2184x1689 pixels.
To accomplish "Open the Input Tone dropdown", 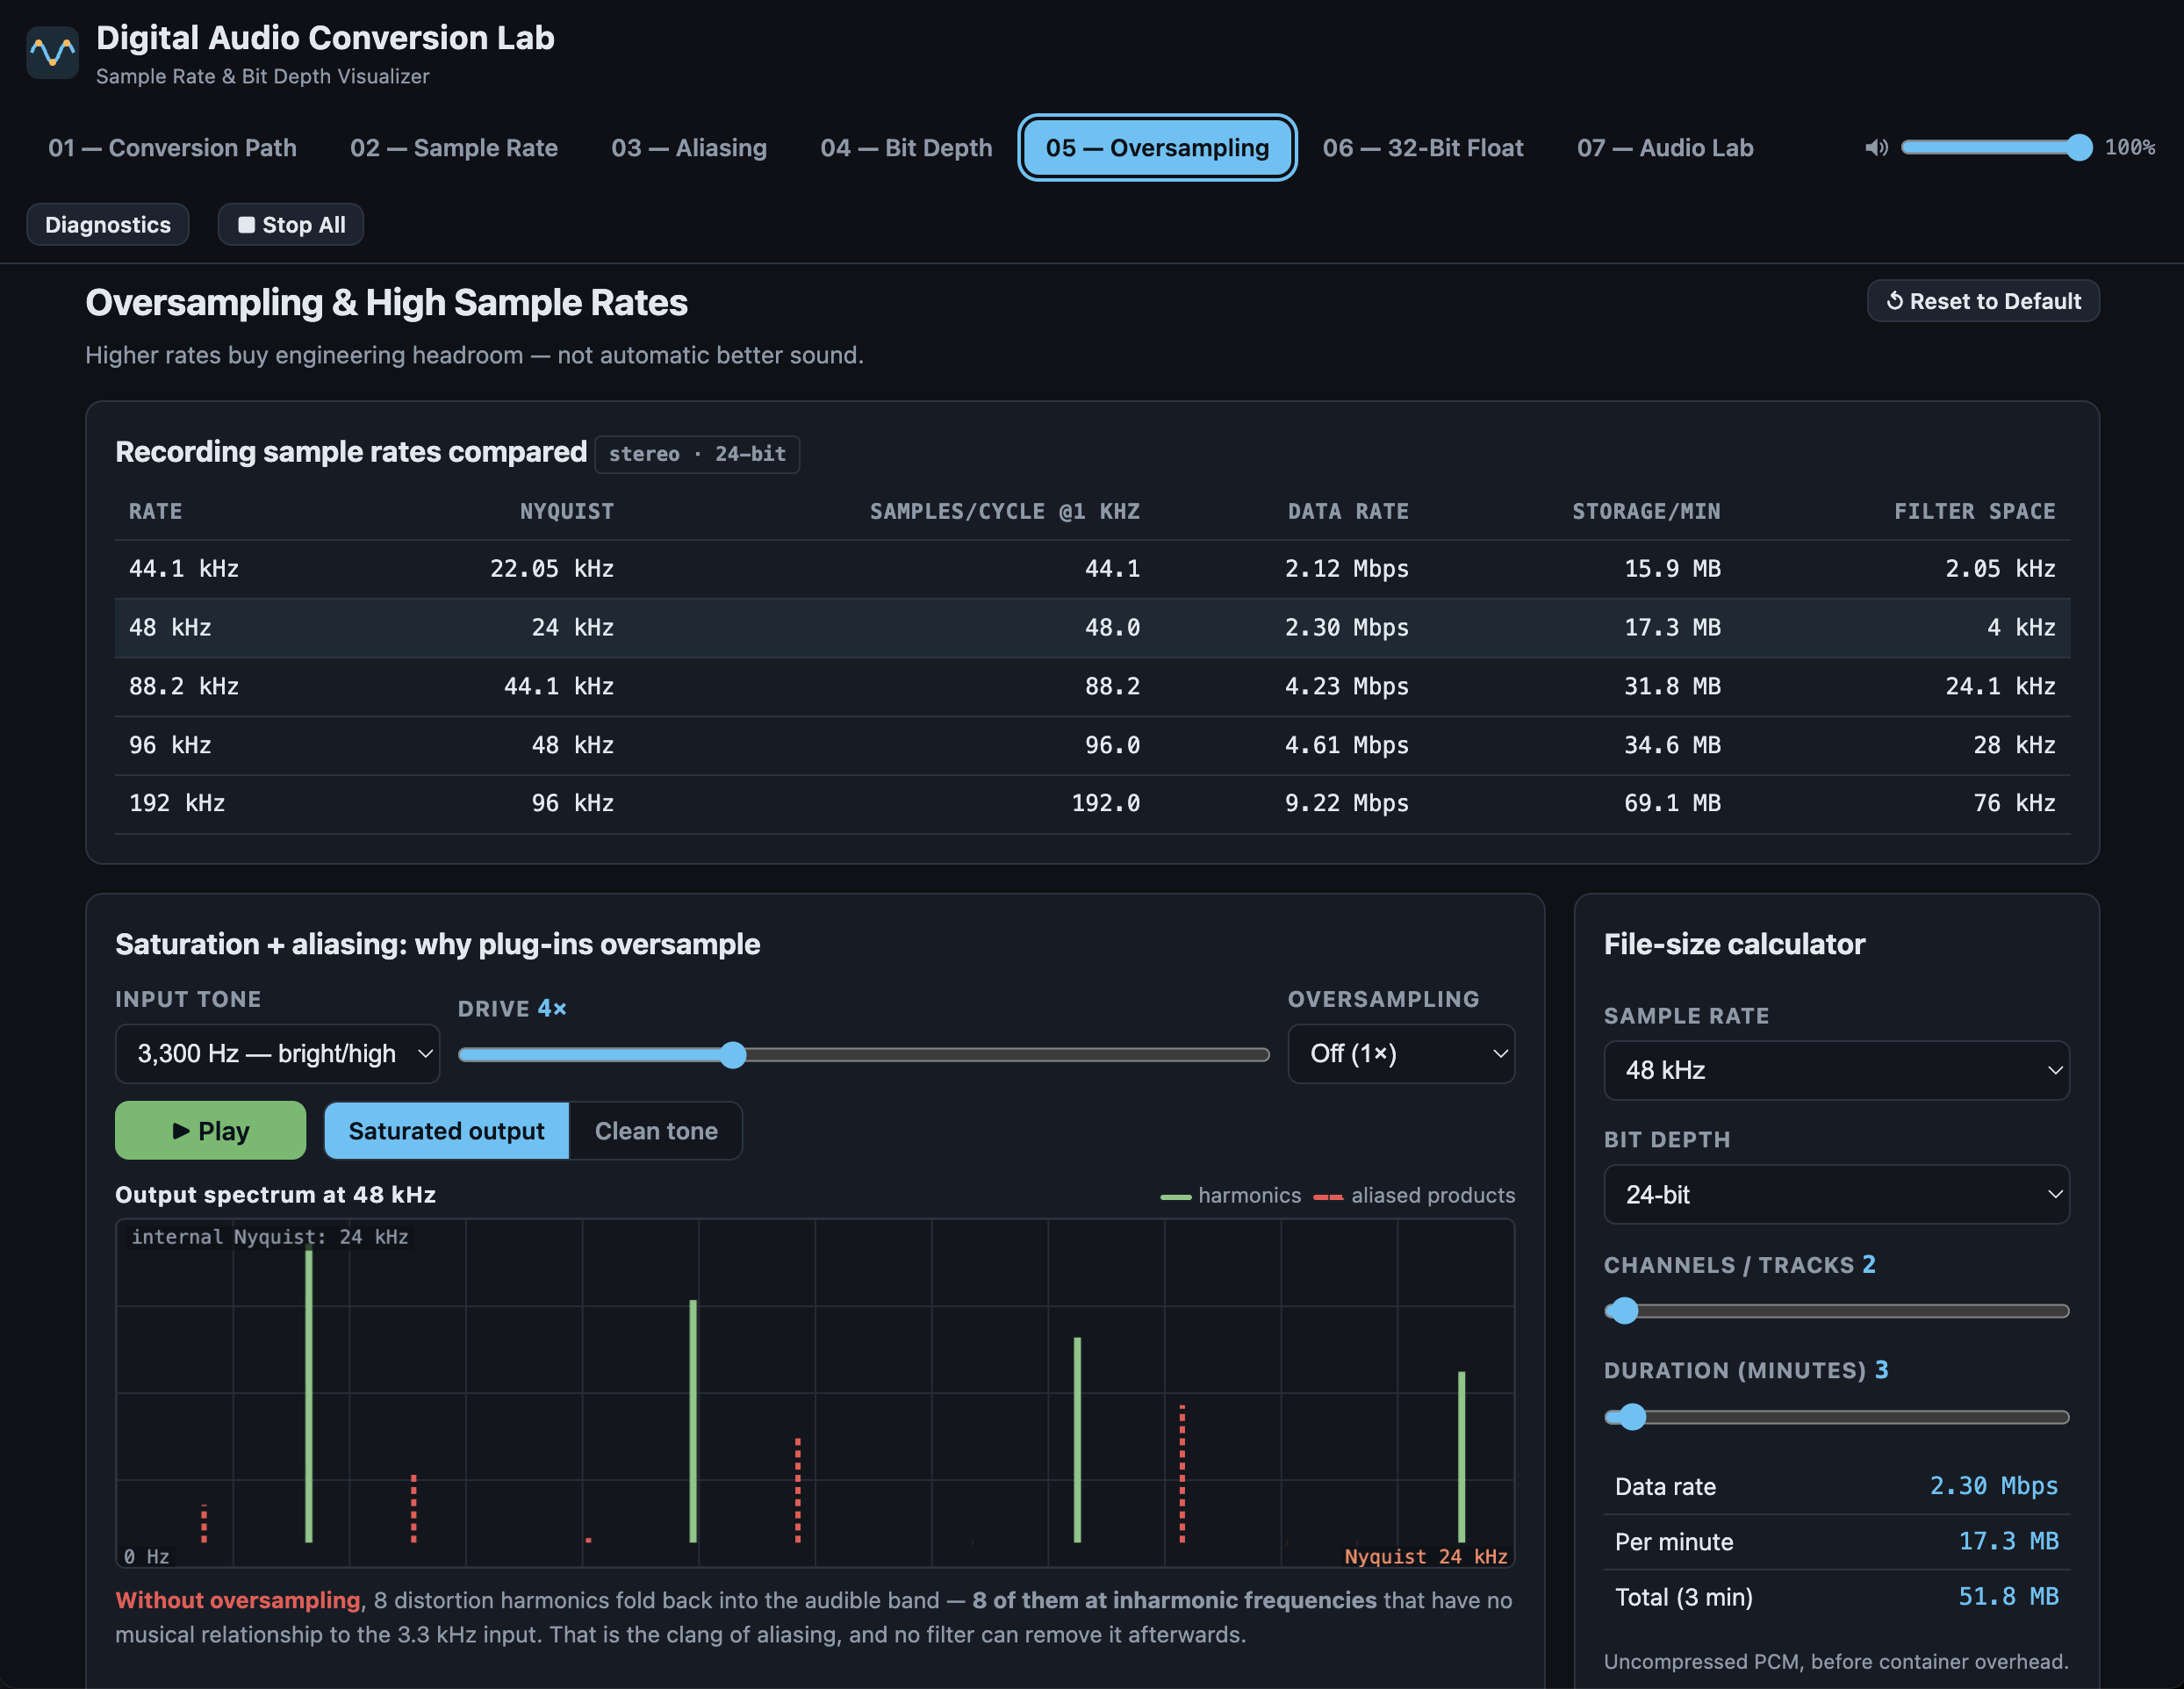I will 277,1053.
